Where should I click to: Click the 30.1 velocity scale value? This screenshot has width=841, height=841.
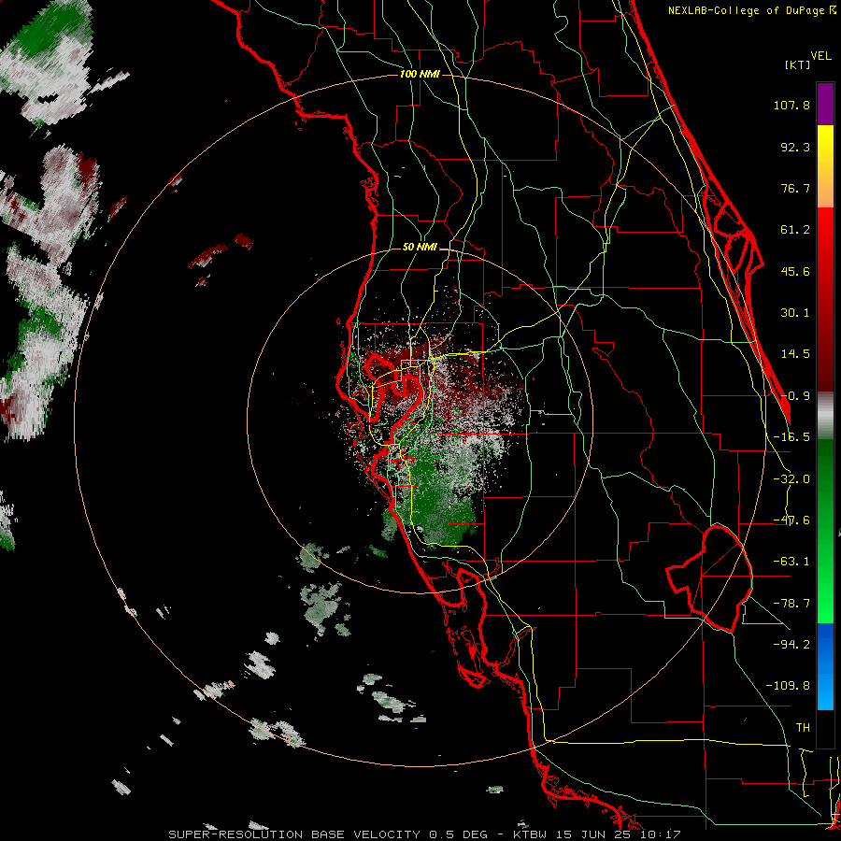pos(795,313)
